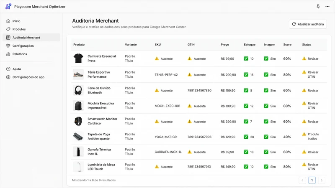
Task: Click status warning icon for Tapete de Yoga
Action: point(304,134)
